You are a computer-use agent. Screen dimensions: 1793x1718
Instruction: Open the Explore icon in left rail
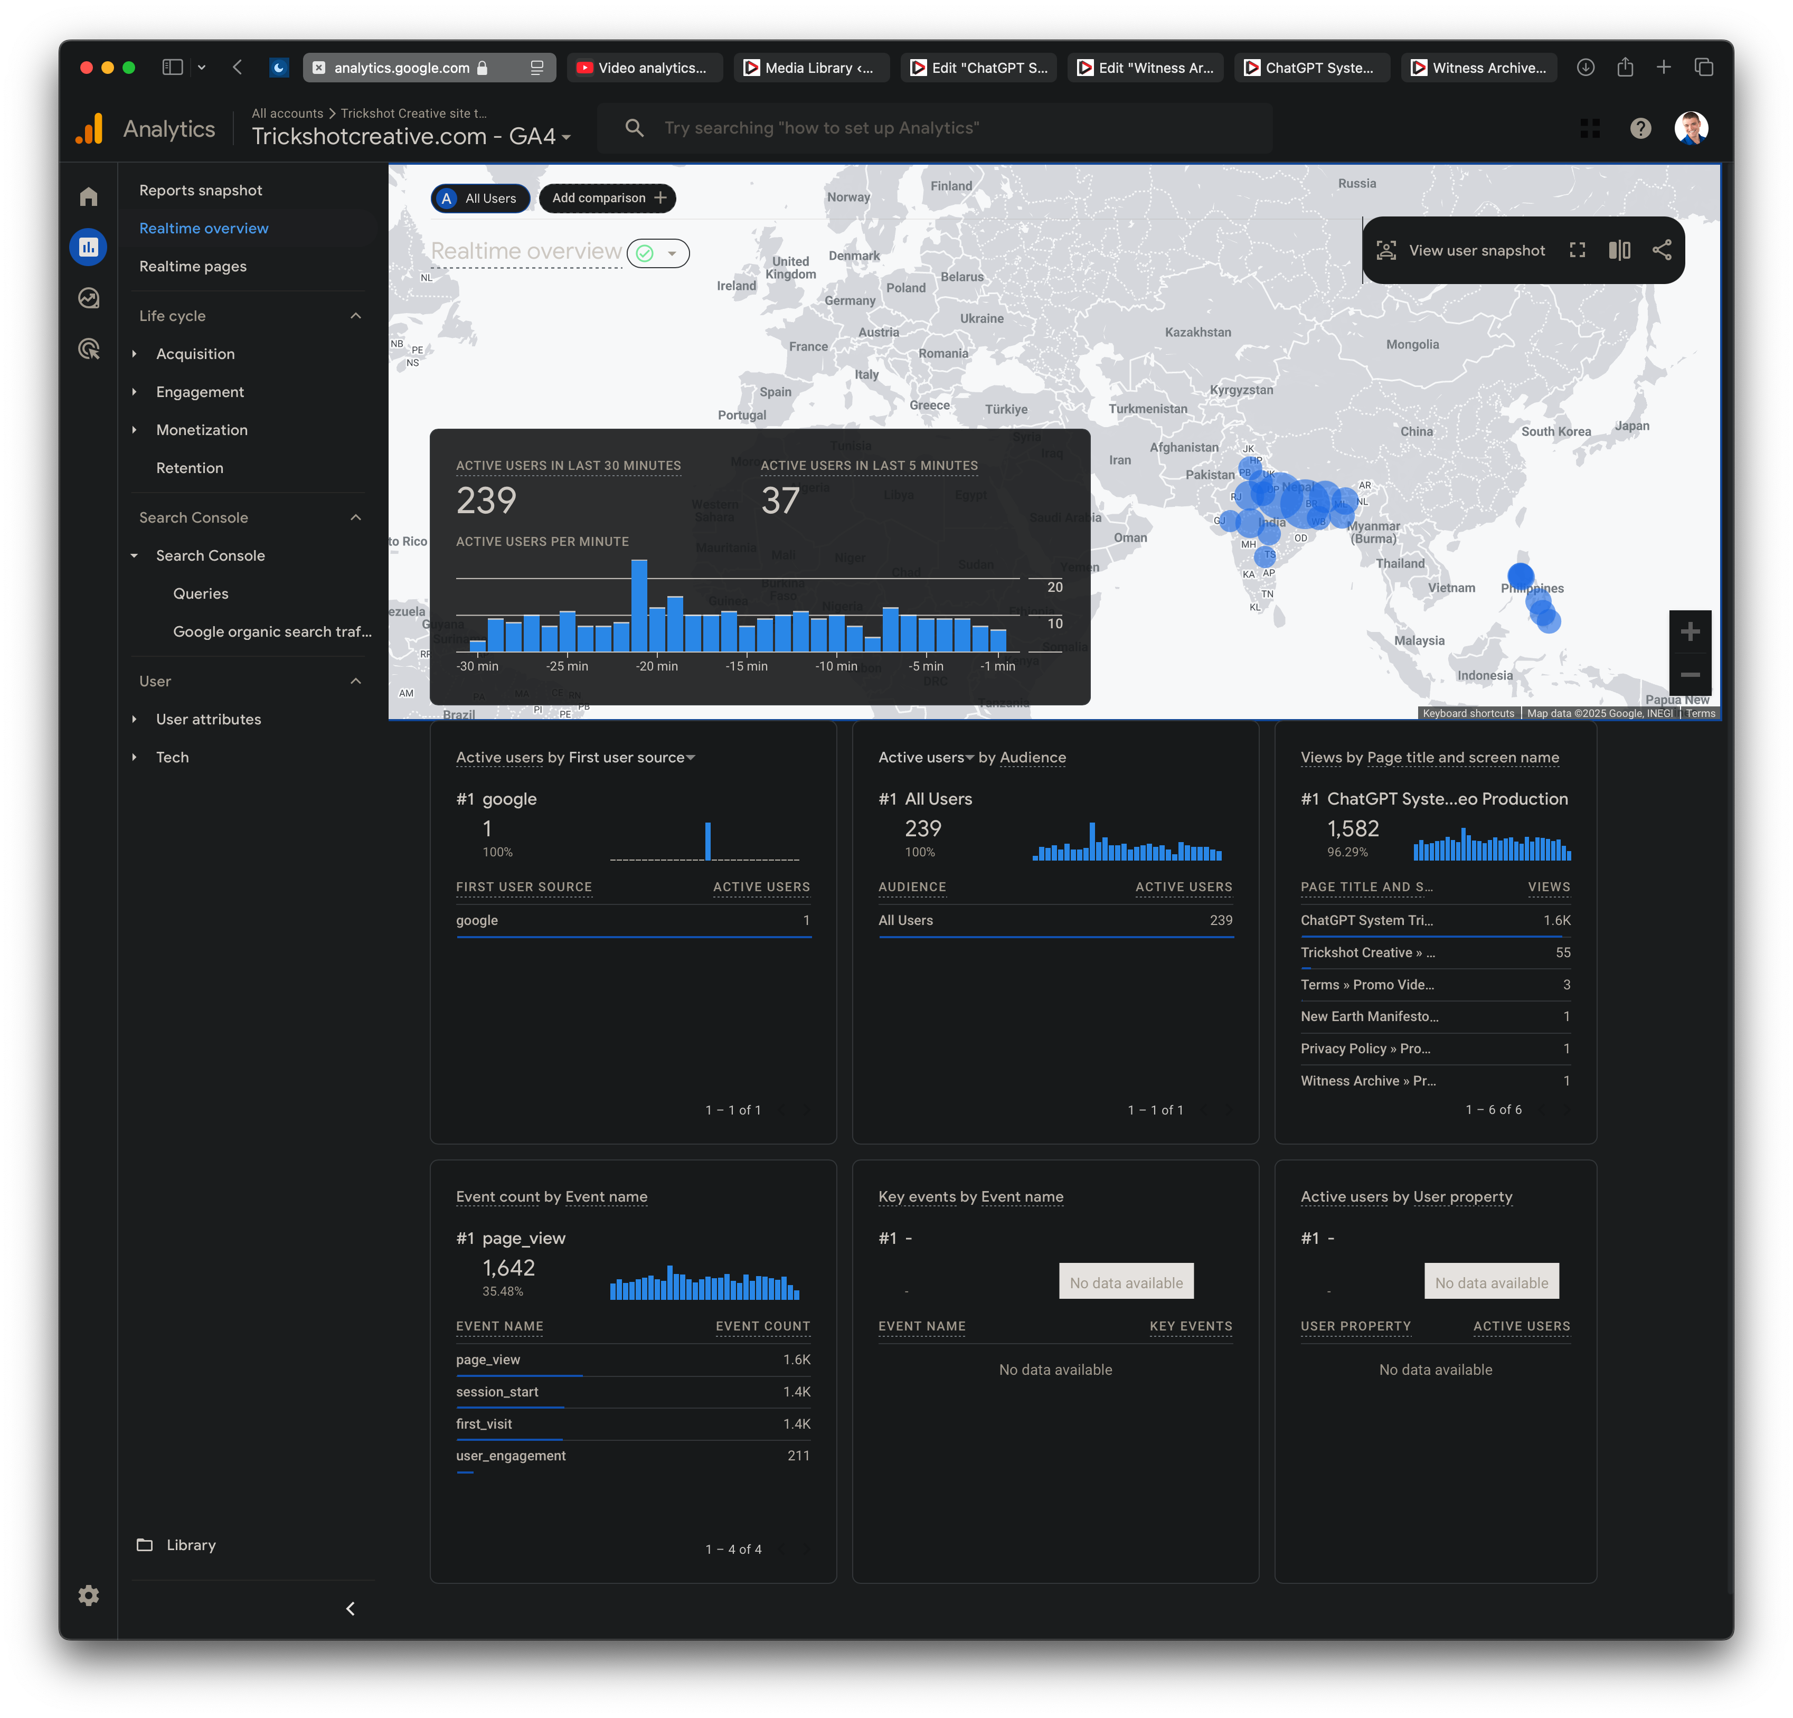pos(89,298)
